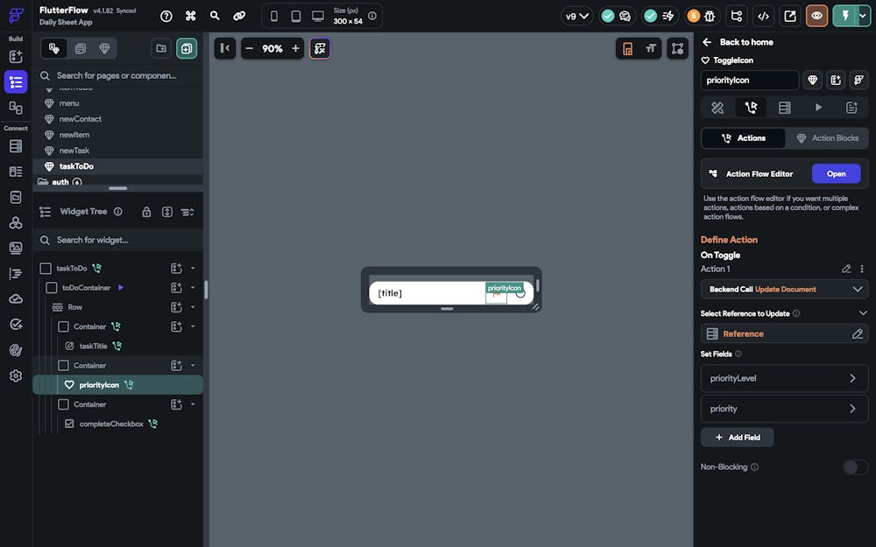
Task: Click the add folder icon
Action: pos(161,48)
